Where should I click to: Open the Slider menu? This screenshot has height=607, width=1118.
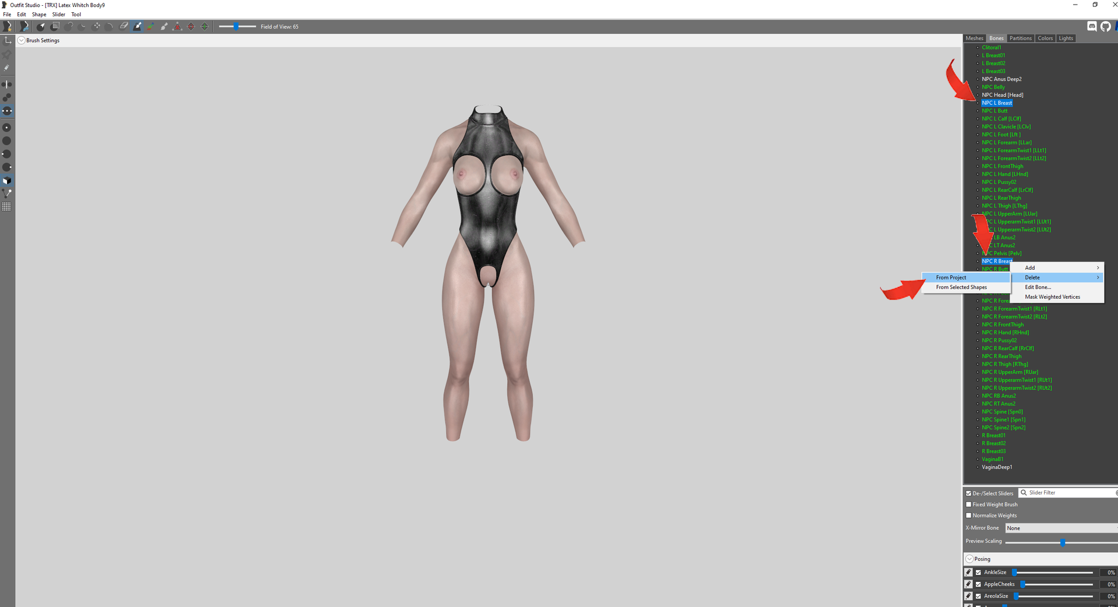[59, 15]
